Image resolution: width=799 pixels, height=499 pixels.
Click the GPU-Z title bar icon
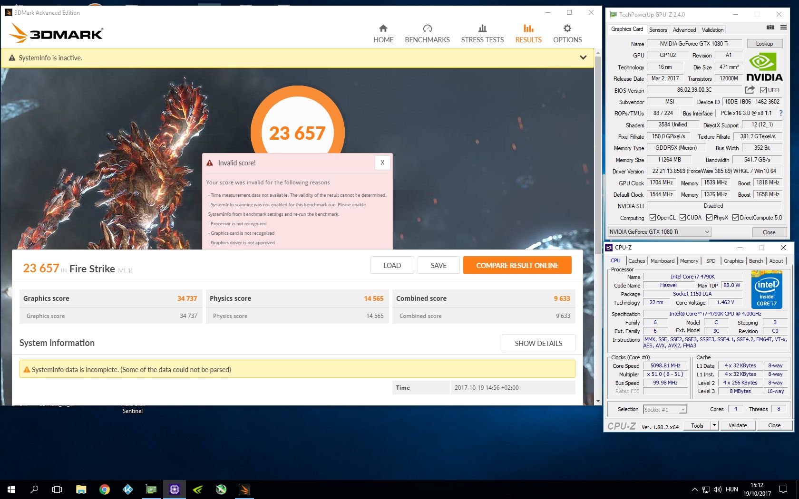tap(614, 15)
